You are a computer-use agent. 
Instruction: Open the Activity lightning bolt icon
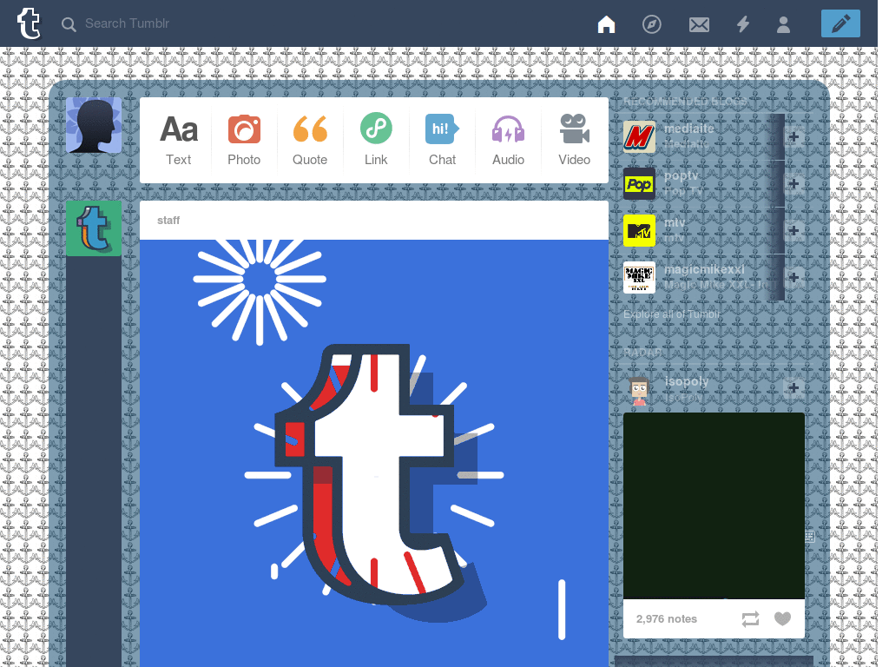tap(743, 24)
